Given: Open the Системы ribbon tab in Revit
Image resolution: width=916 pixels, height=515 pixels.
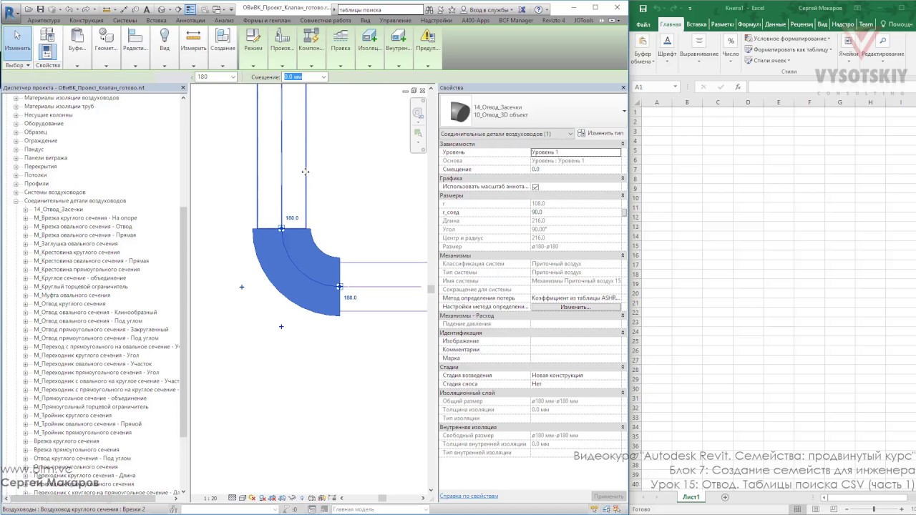Looking at the screenshot, I should point(125,21).
